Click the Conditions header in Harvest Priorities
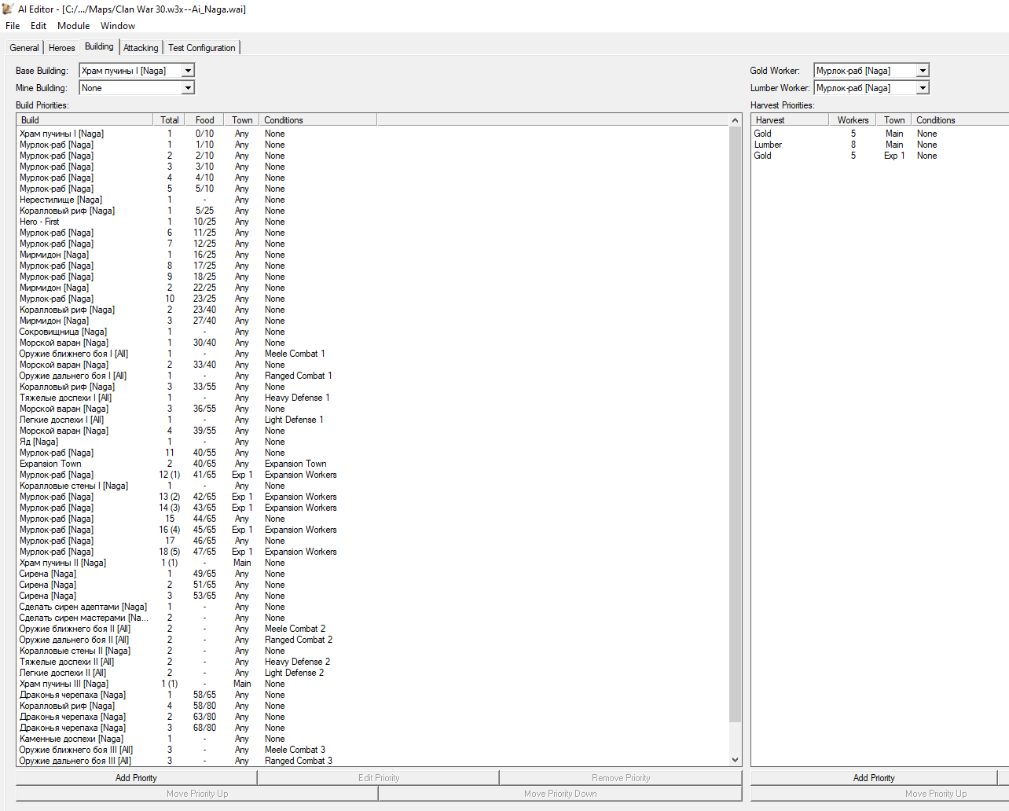1009x811 pixels. click(960, 120)
